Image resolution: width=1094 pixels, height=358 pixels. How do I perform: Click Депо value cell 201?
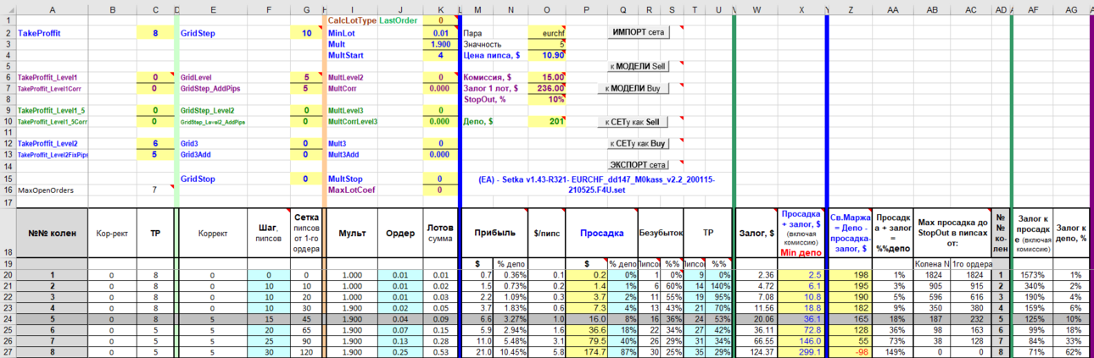tap(548, 122)
